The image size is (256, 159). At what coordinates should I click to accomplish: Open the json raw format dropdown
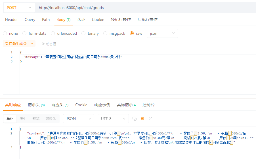[x=162, y=33]
